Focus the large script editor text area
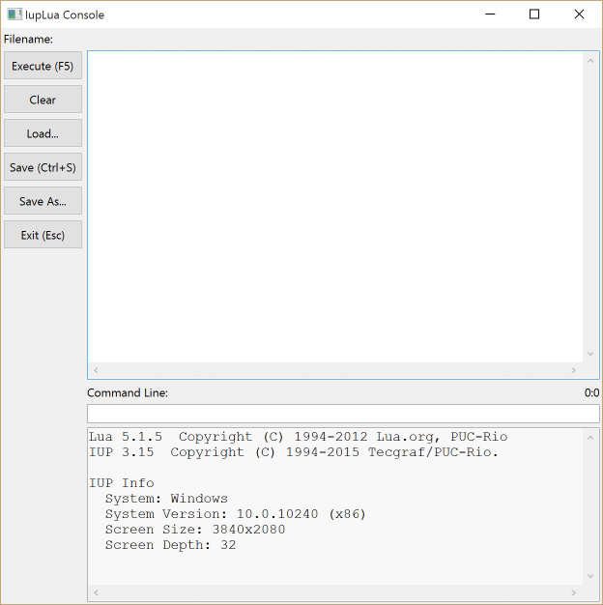Image resolution: width=603 pixels, height=605 pixels. tap(334, 207)
